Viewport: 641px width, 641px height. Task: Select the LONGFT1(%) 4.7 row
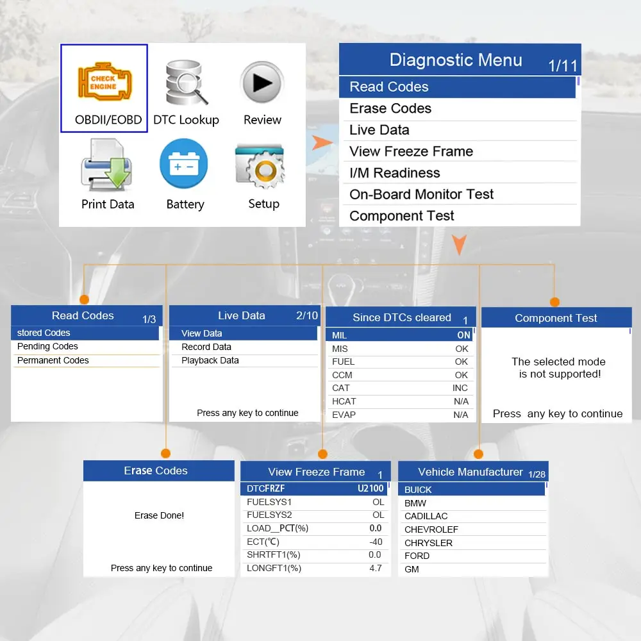click(315, 569)
